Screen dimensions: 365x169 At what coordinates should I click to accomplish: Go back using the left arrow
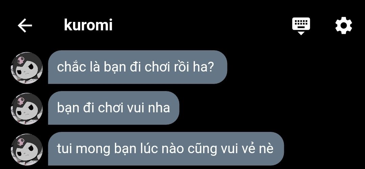pyautogui.click(x=25, y=25)
